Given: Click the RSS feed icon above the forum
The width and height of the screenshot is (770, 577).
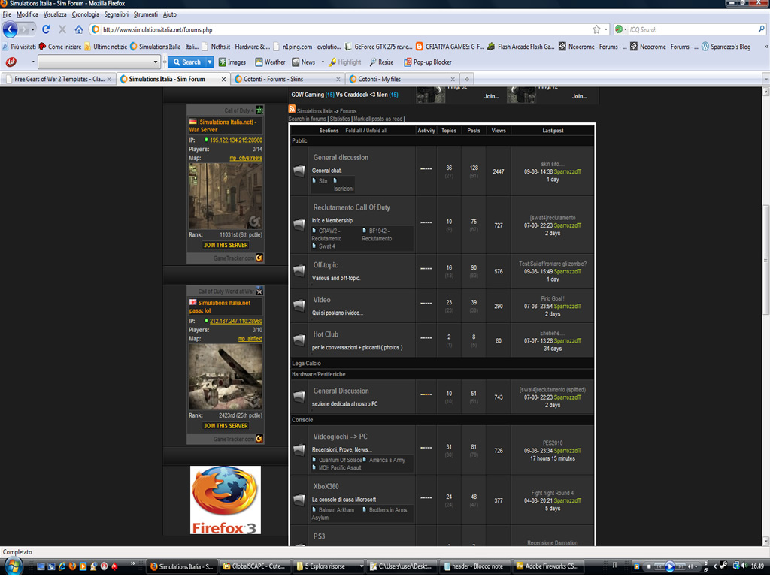Looking at the screenshot, I should point(293,110).
